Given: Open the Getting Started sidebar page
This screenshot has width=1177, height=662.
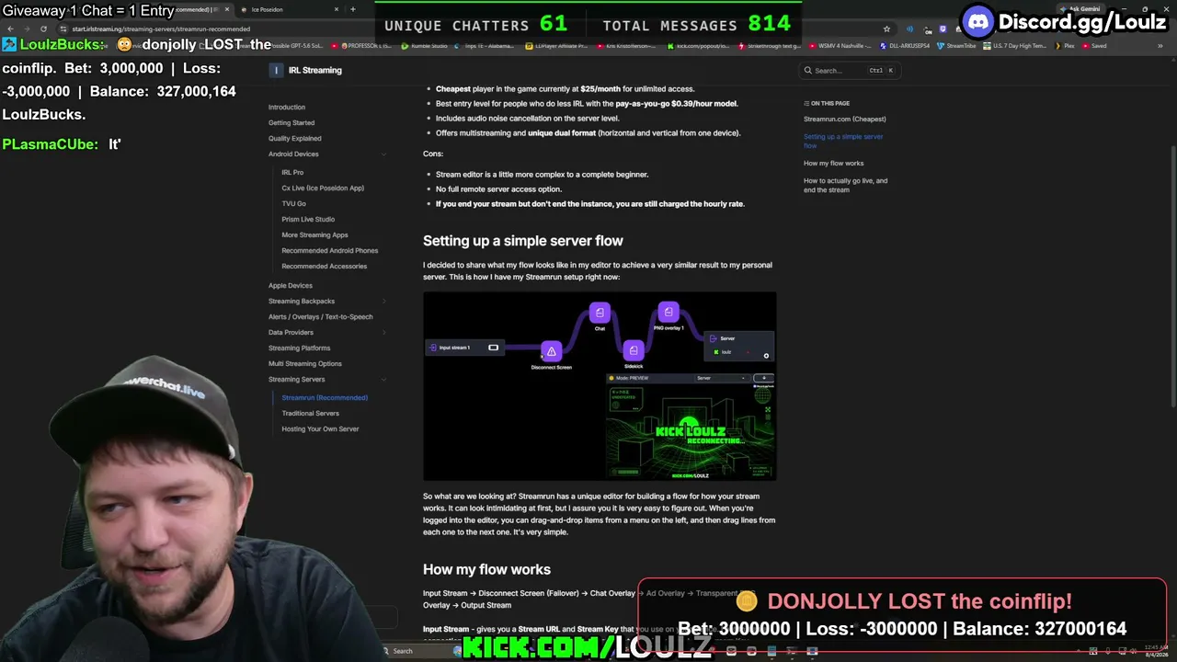Looking at the screenshot, I should coord(291,123).
